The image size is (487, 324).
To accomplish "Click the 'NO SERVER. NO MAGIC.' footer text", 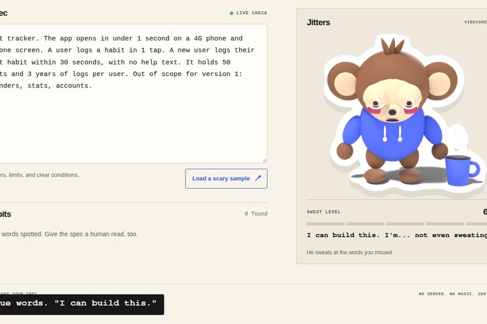I will (453, 294).
